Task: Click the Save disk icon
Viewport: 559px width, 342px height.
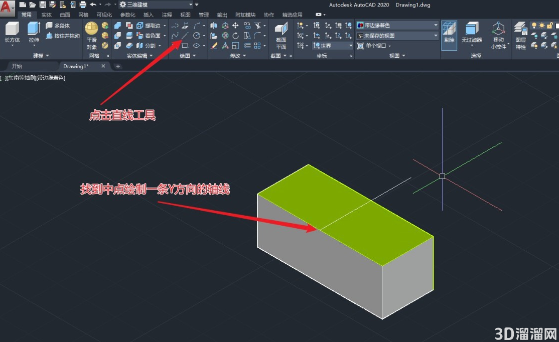Action: 43,5
